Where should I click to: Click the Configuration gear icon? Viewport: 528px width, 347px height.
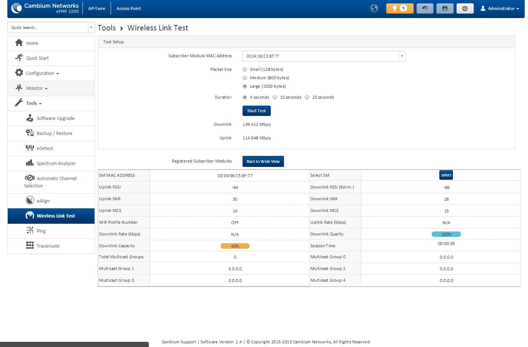[19, 73]
